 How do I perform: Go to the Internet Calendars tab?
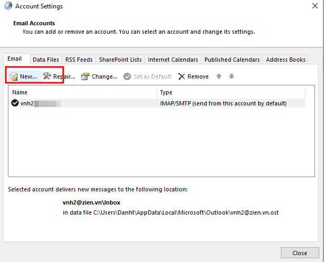173,60
